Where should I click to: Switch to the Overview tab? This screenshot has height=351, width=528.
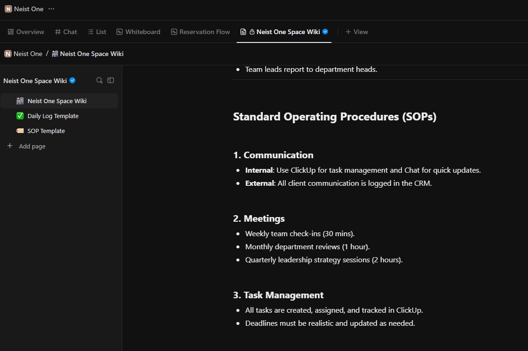26,32
